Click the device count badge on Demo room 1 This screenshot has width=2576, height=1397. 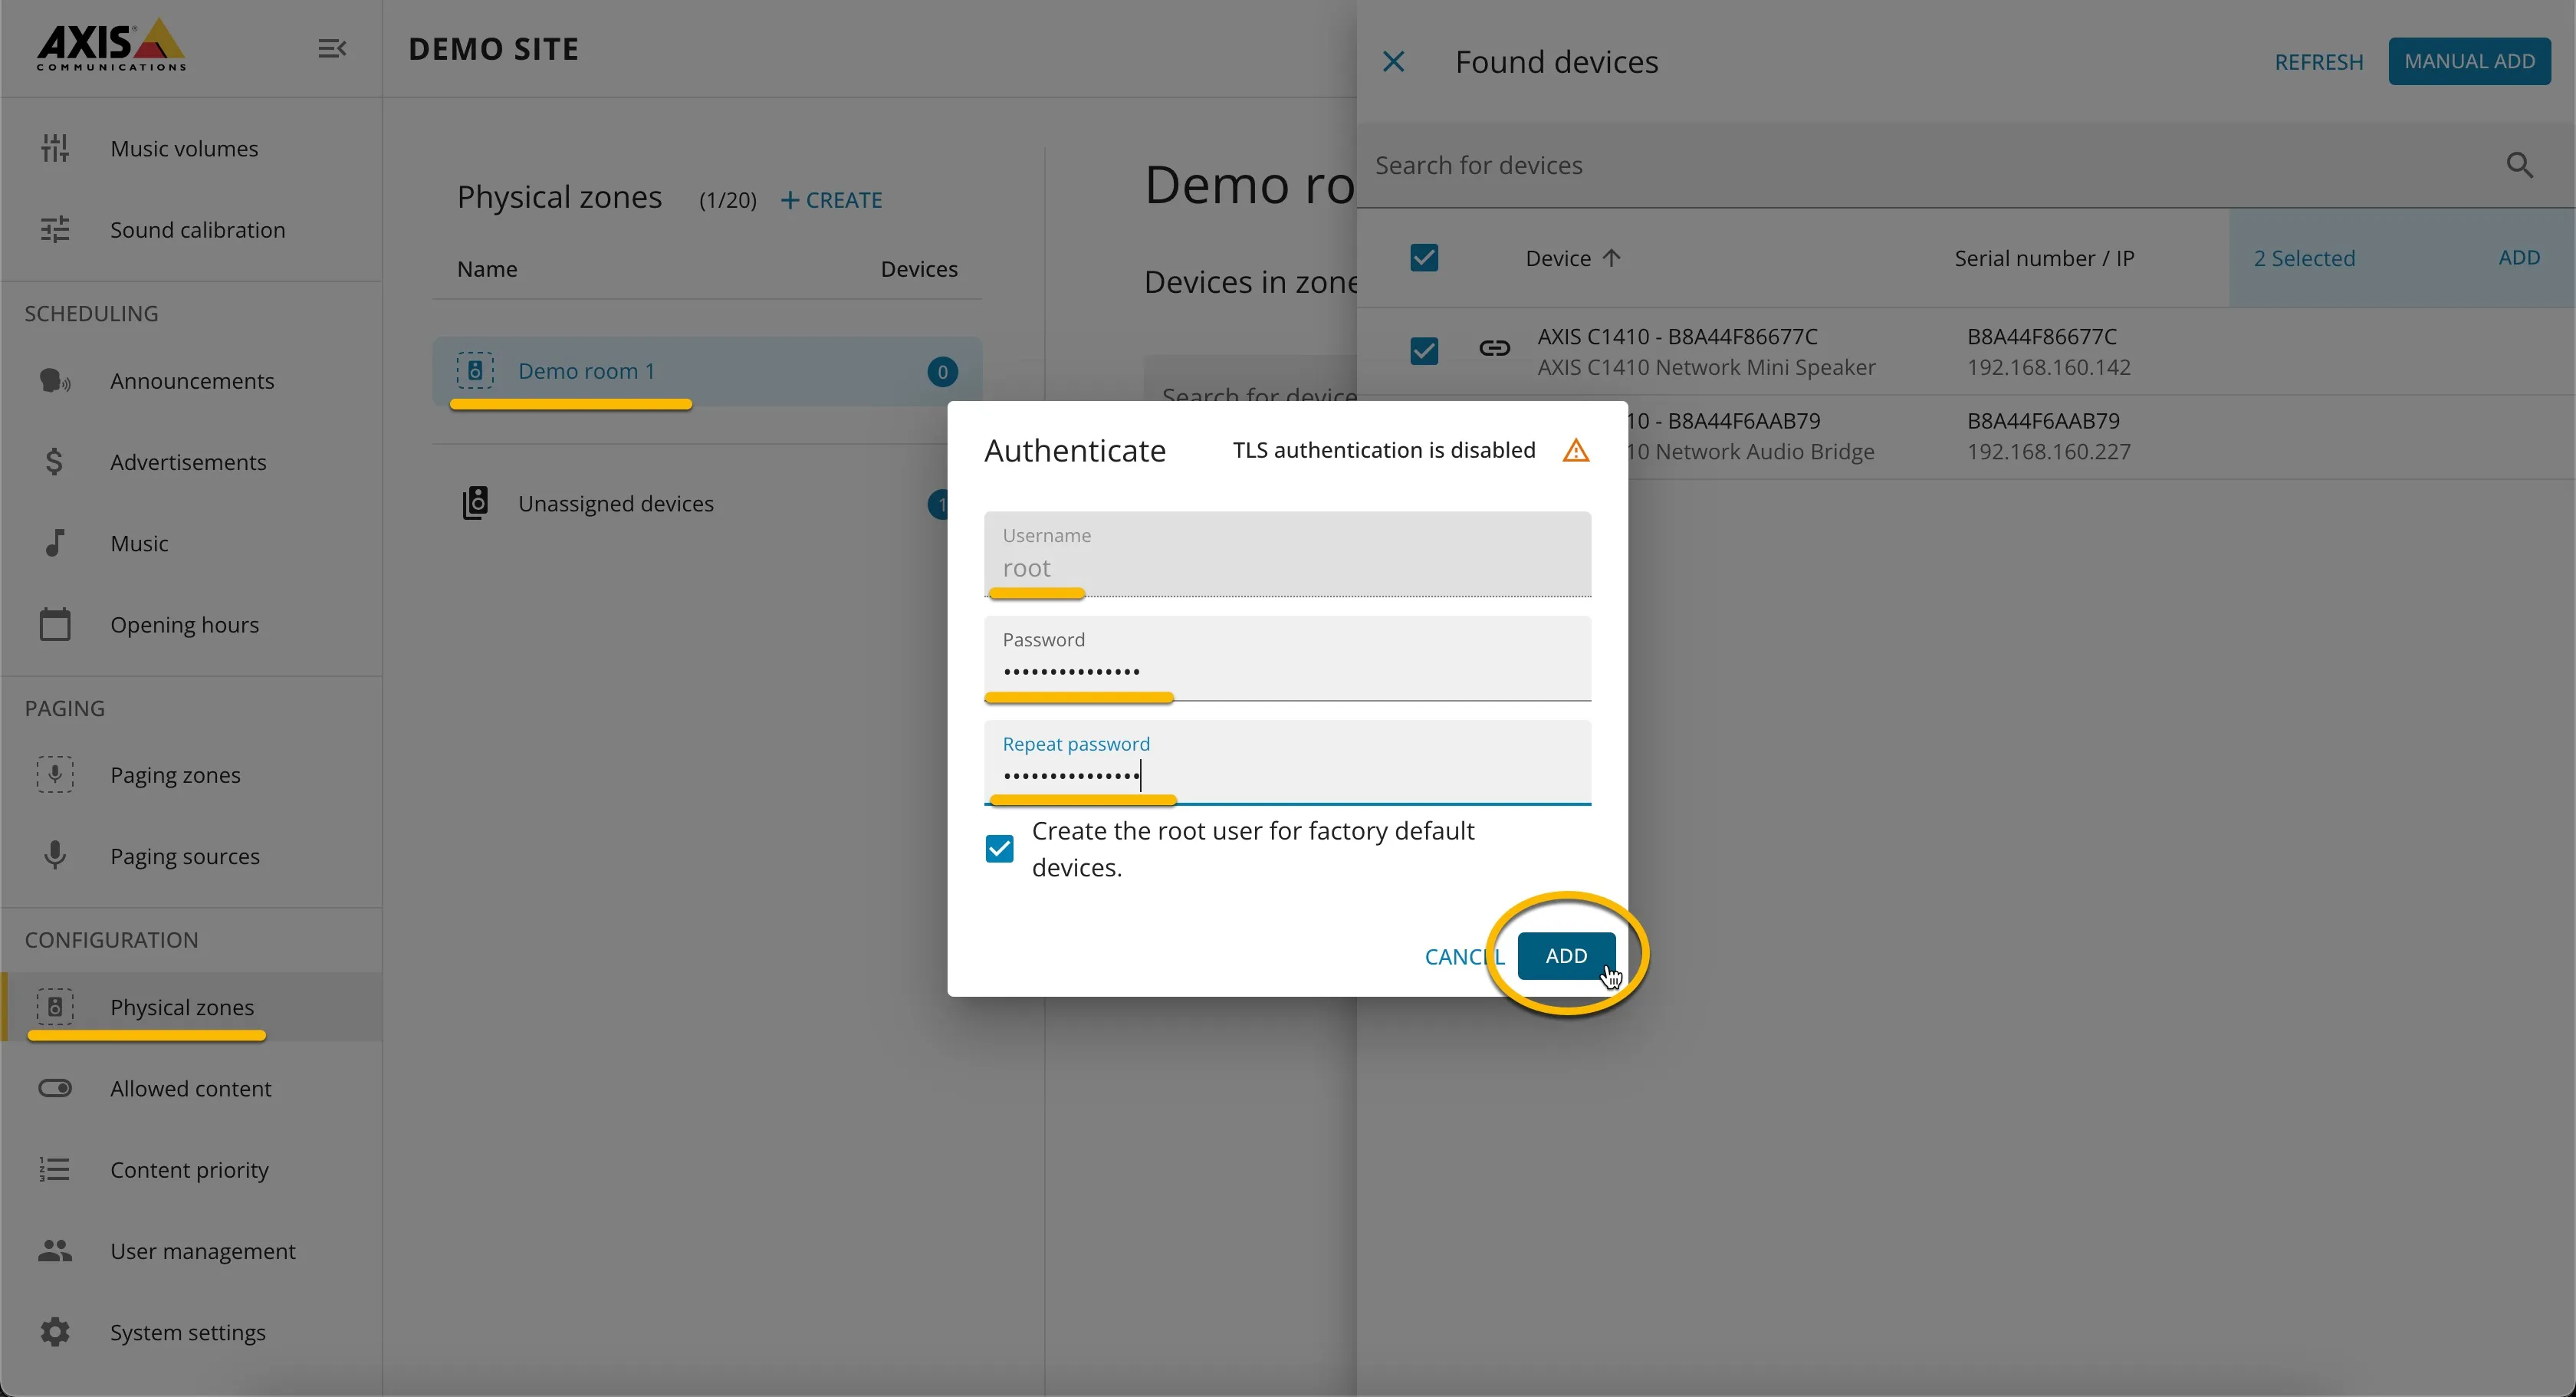942,372
